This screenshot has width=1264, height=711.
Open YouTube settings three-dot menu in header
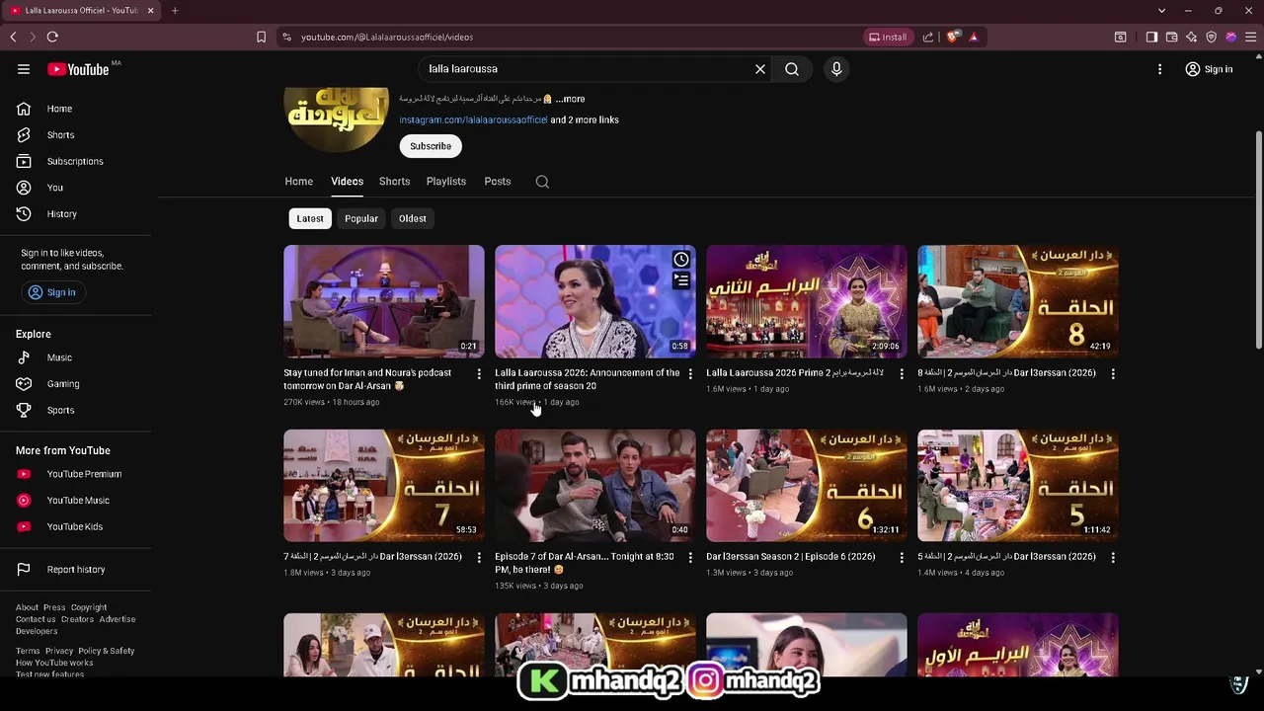[1160, 69]
